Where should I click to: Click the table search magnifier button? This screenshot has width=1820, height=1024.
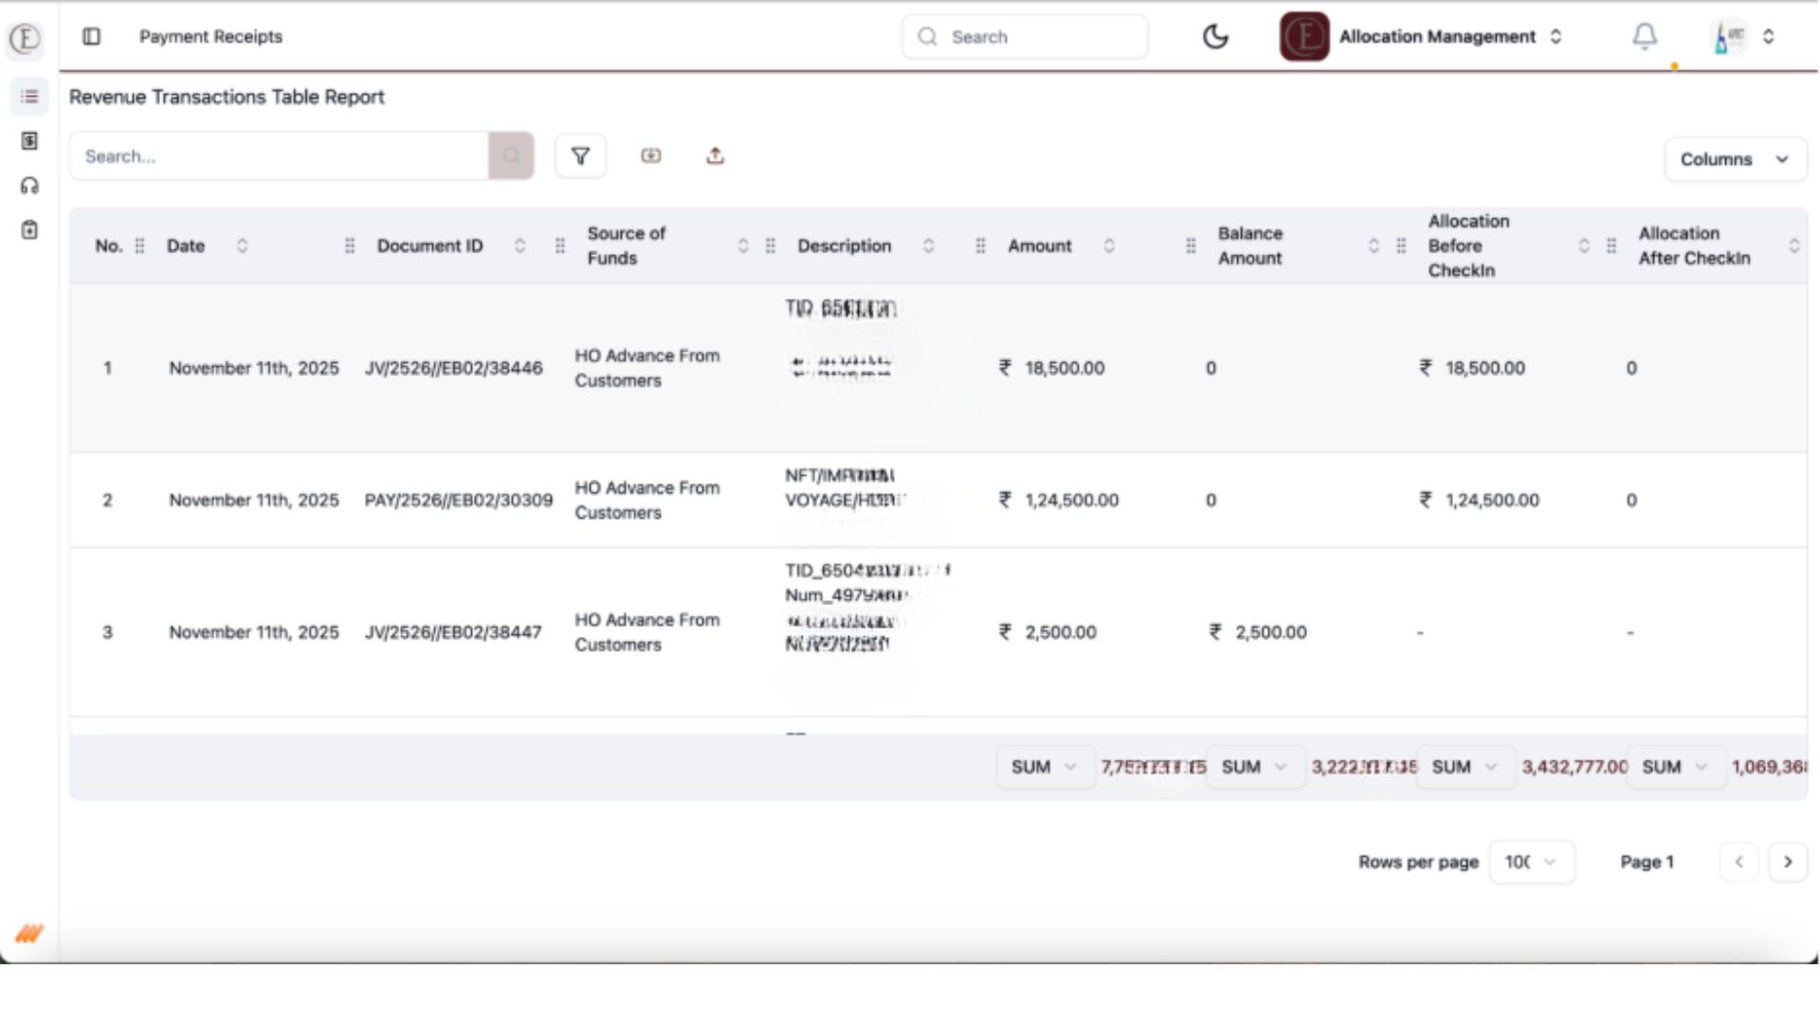tap(511, 156)
